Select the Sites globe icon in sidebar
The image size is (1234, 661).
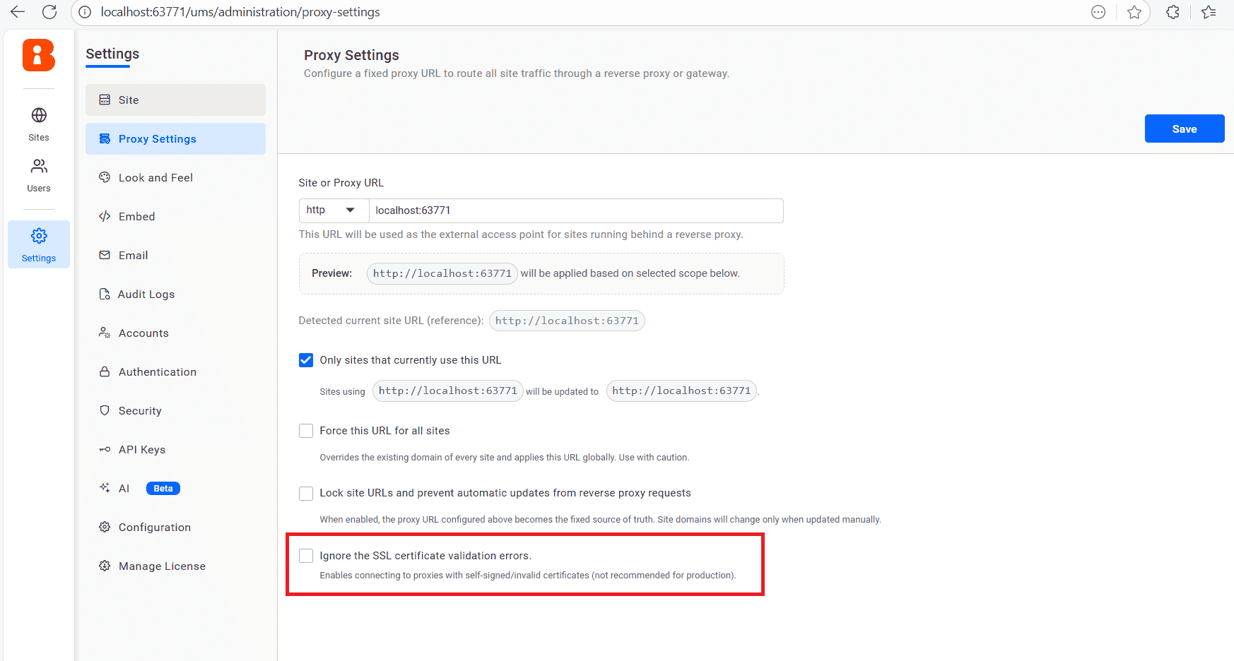coord(38,122)
